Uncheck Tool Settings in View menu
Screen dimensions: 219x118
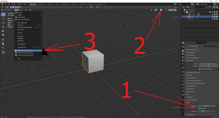pyautogui.click(x=16, y=17)
